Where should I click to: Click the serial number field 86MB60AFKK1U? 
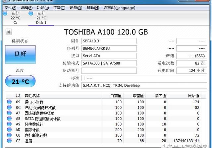pyautogui.click(x=109, y=48)
